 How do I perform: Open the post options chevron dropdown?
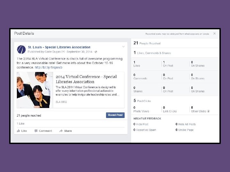coord(123,47)
